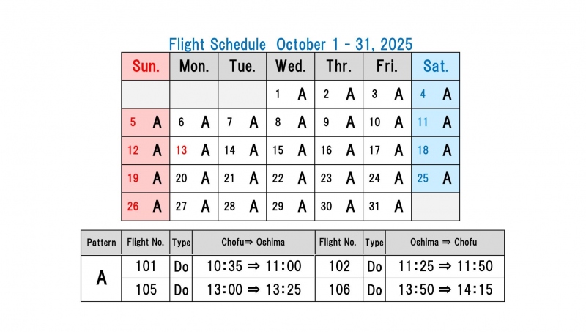The width and height of the screenshot is (586, 332).
Task: Click Saturday October 25 cell
Action: click(436, 178)
